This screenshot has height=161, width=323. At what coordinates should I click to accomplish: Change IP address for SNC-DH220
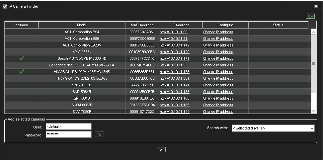click(x=218, y=85)
